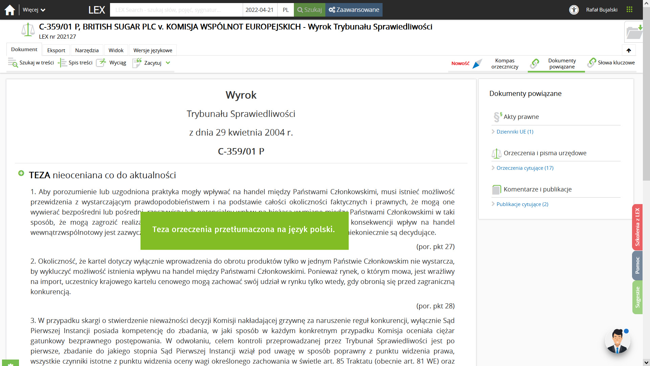The width and height of the screenshot is (650, 366).
Task: Click the home icon
Action: click(x=10, y=10)
